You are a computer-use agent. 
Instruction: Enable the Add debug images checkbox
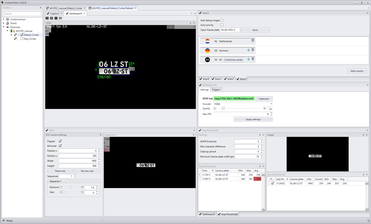tap(222, 20)
